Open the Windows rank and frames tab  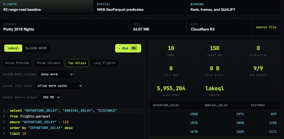[x=233, y=7]
